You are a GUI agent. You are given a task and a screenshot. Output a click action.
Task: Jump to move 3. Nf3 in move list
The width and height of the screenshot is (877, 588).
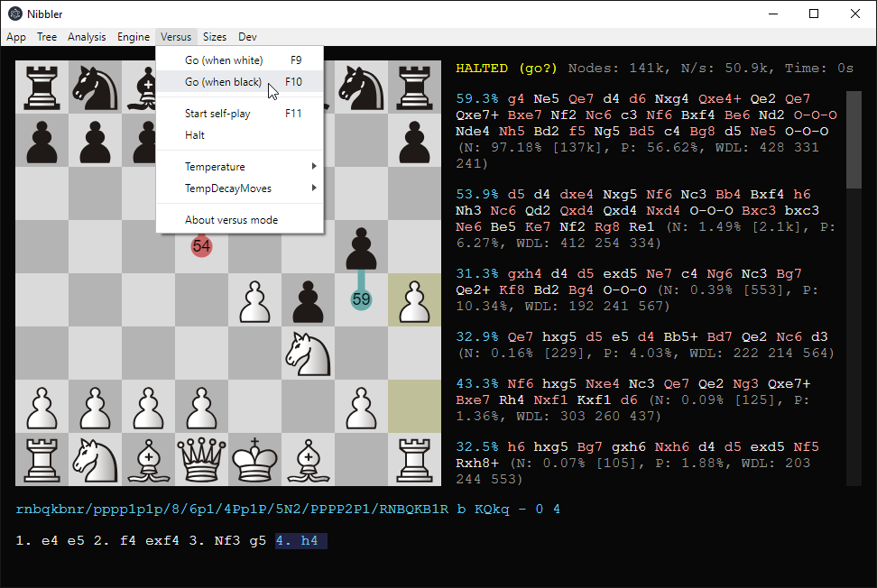tap(162, 541)
